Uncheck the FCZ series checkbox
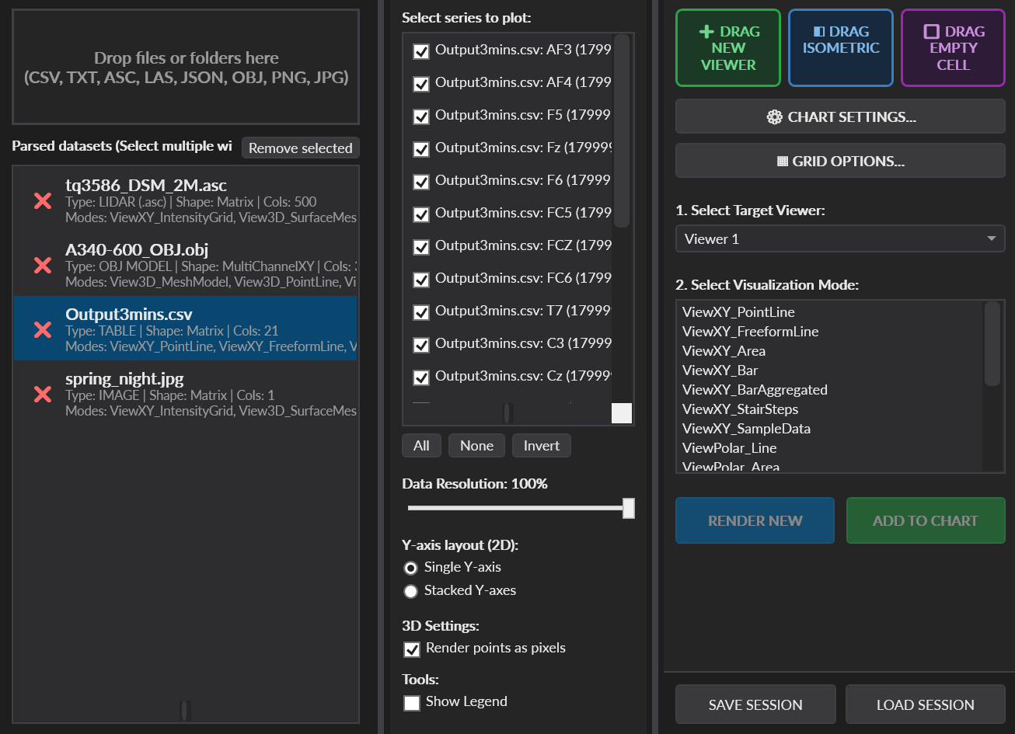This screenshot has width=1015, height=734. coord(421,247)
